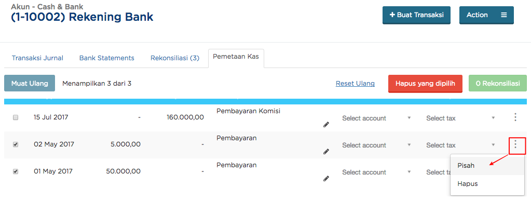Open three-dot menu for 15 Jul 2017 row
Viewport: 531px width, 200px height.
pos(515,117)
